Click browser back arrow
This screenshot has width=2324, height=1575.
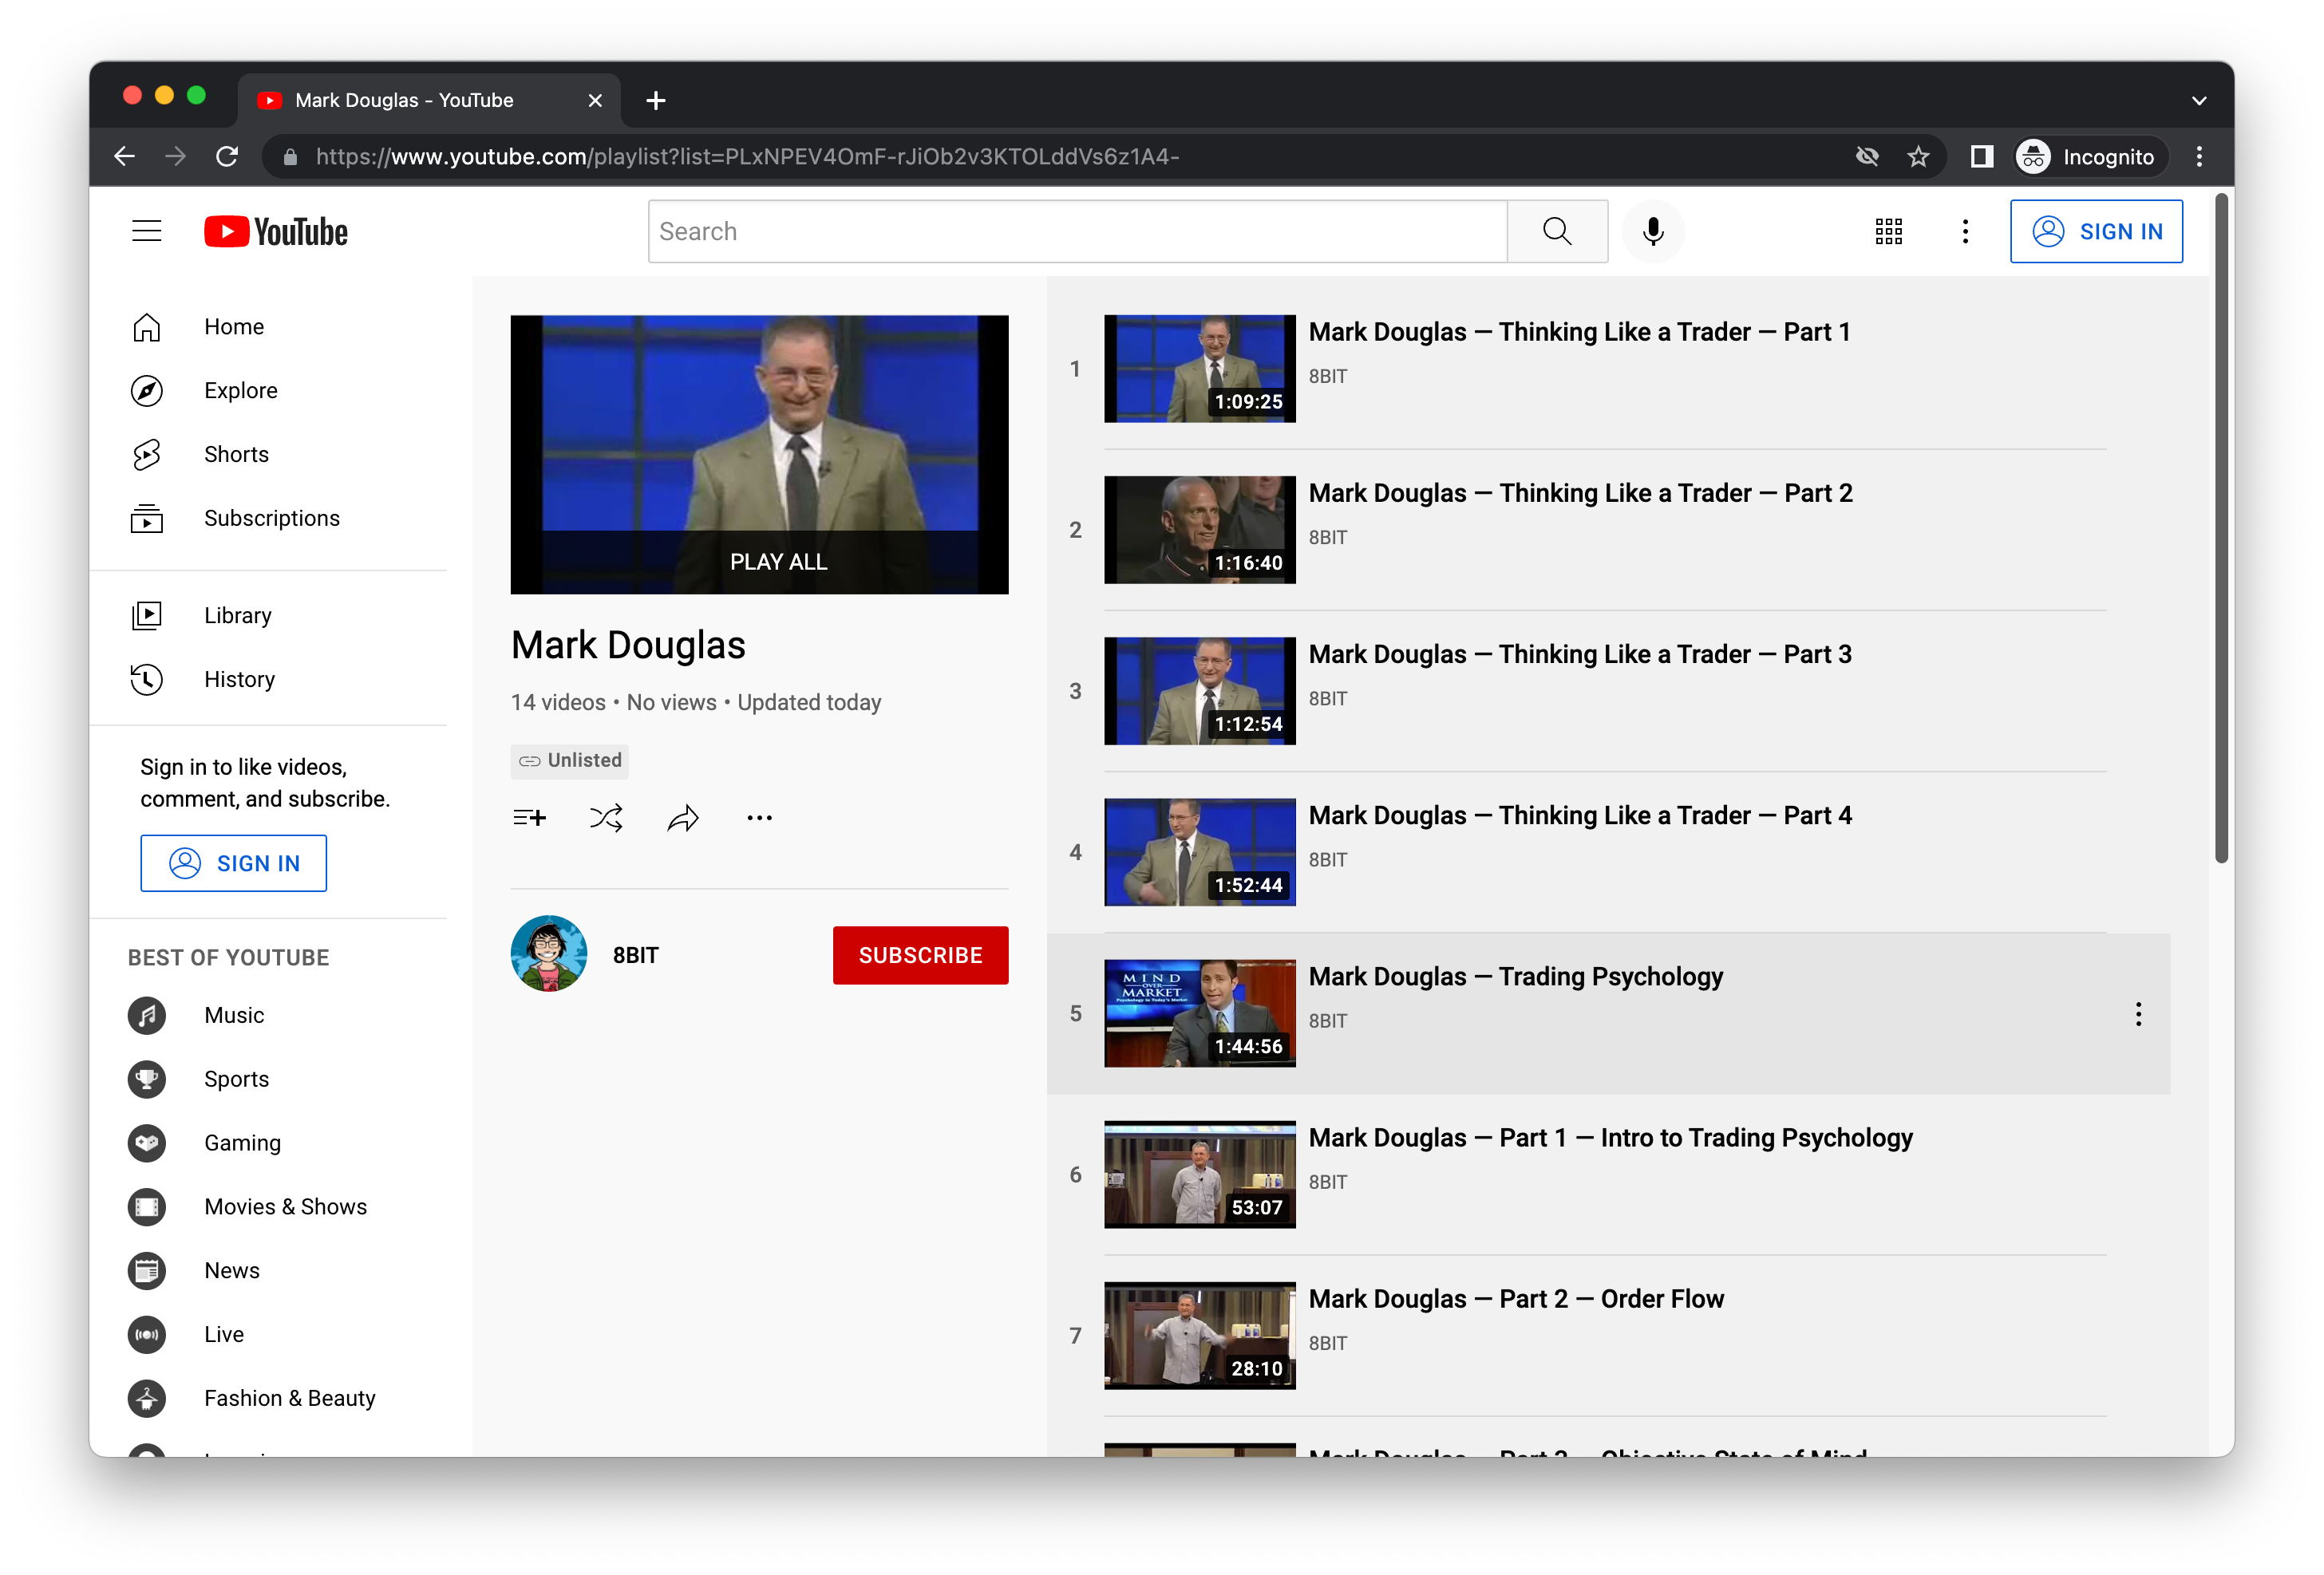pyautogui.click(x=124, y=156)
